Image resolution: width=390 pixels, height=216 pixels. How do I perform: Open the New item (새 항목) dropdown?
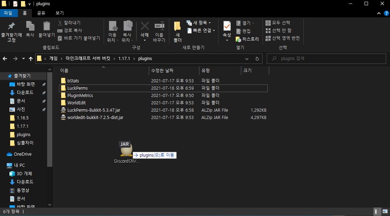pyautogui.click(x=199, y=23)
